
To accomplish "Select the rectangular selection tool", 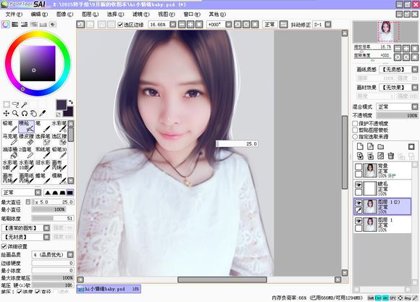I will [x=7, y=104].
